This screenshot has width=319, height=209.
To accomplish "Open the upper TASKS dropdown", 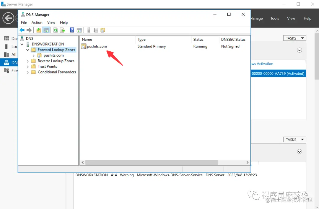I will tap(294, 38).
